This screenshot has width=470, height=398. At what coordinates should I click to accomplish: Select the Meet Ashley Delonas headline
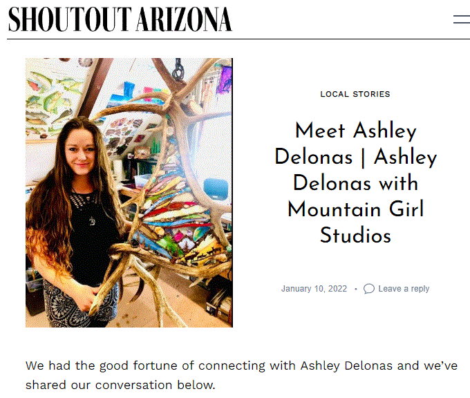(356, 182)
